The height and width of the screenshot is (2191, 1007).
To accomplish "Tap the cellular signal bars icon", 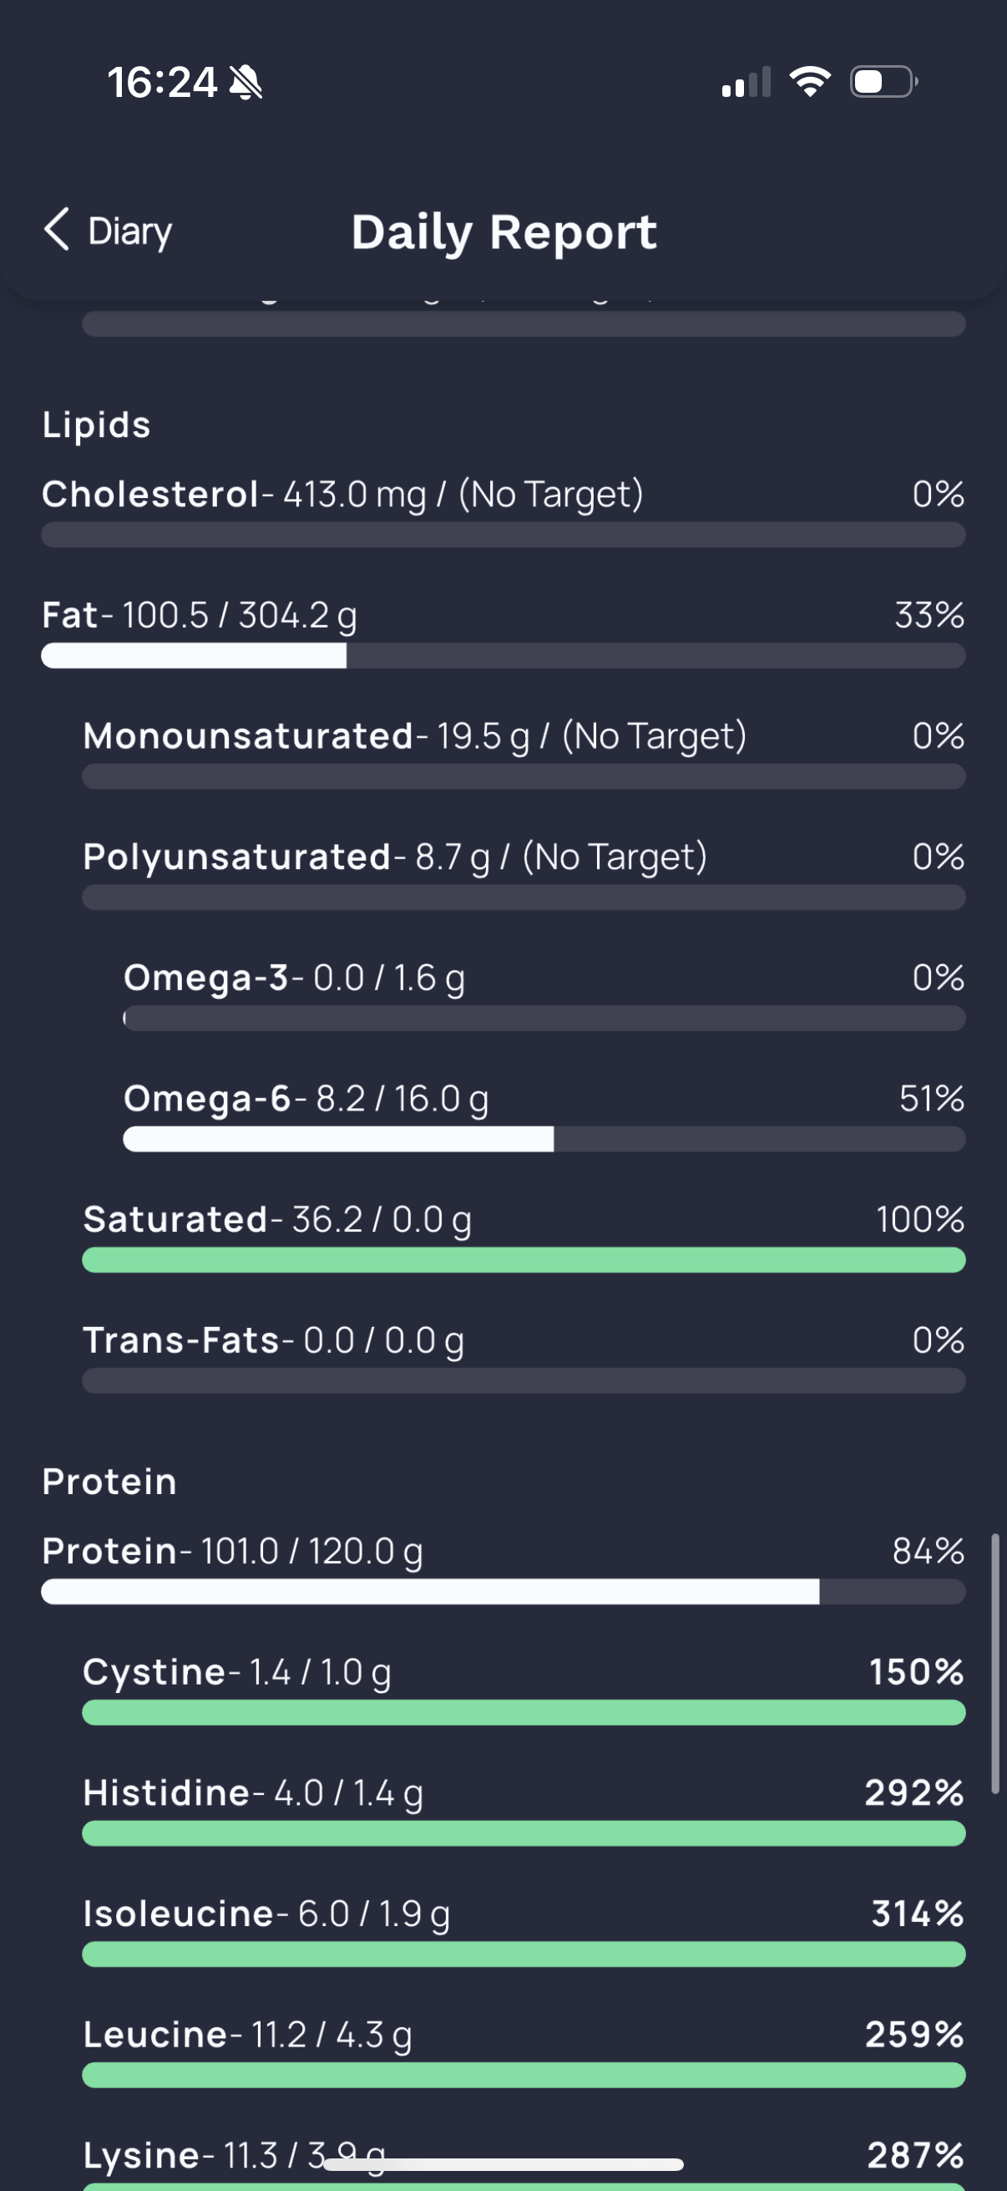I will 746,82.
